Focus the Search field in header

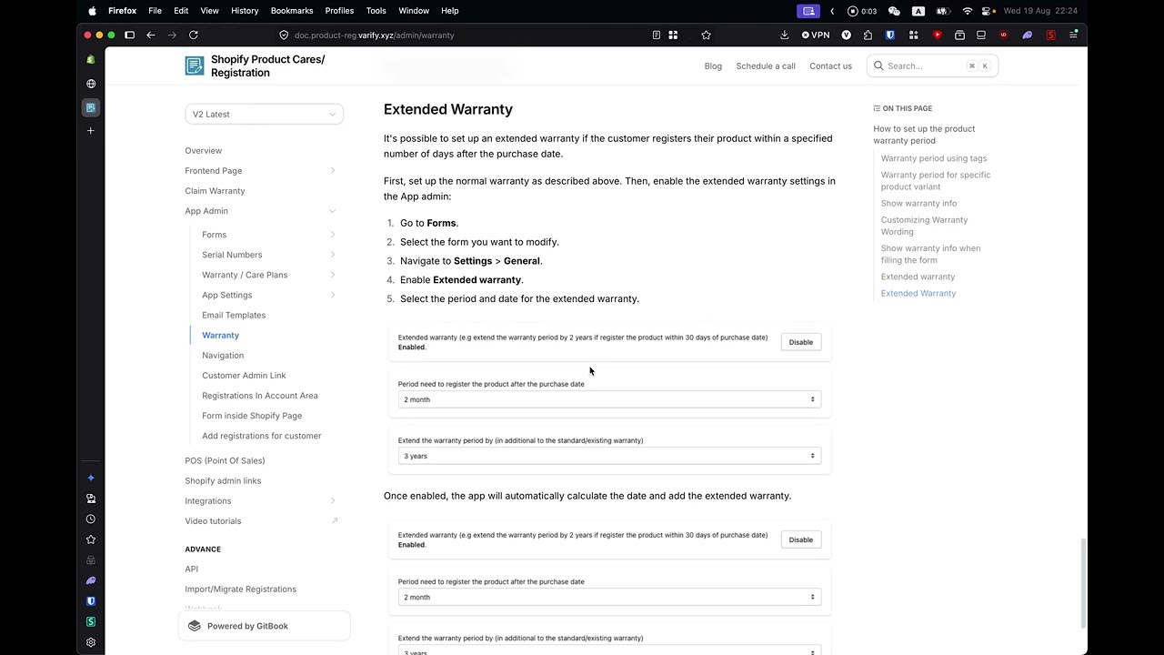click(932, 65)
